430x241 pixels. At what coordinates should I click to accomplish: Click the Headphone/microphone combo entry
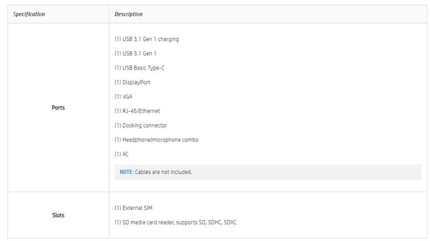(x=156, y=140)
